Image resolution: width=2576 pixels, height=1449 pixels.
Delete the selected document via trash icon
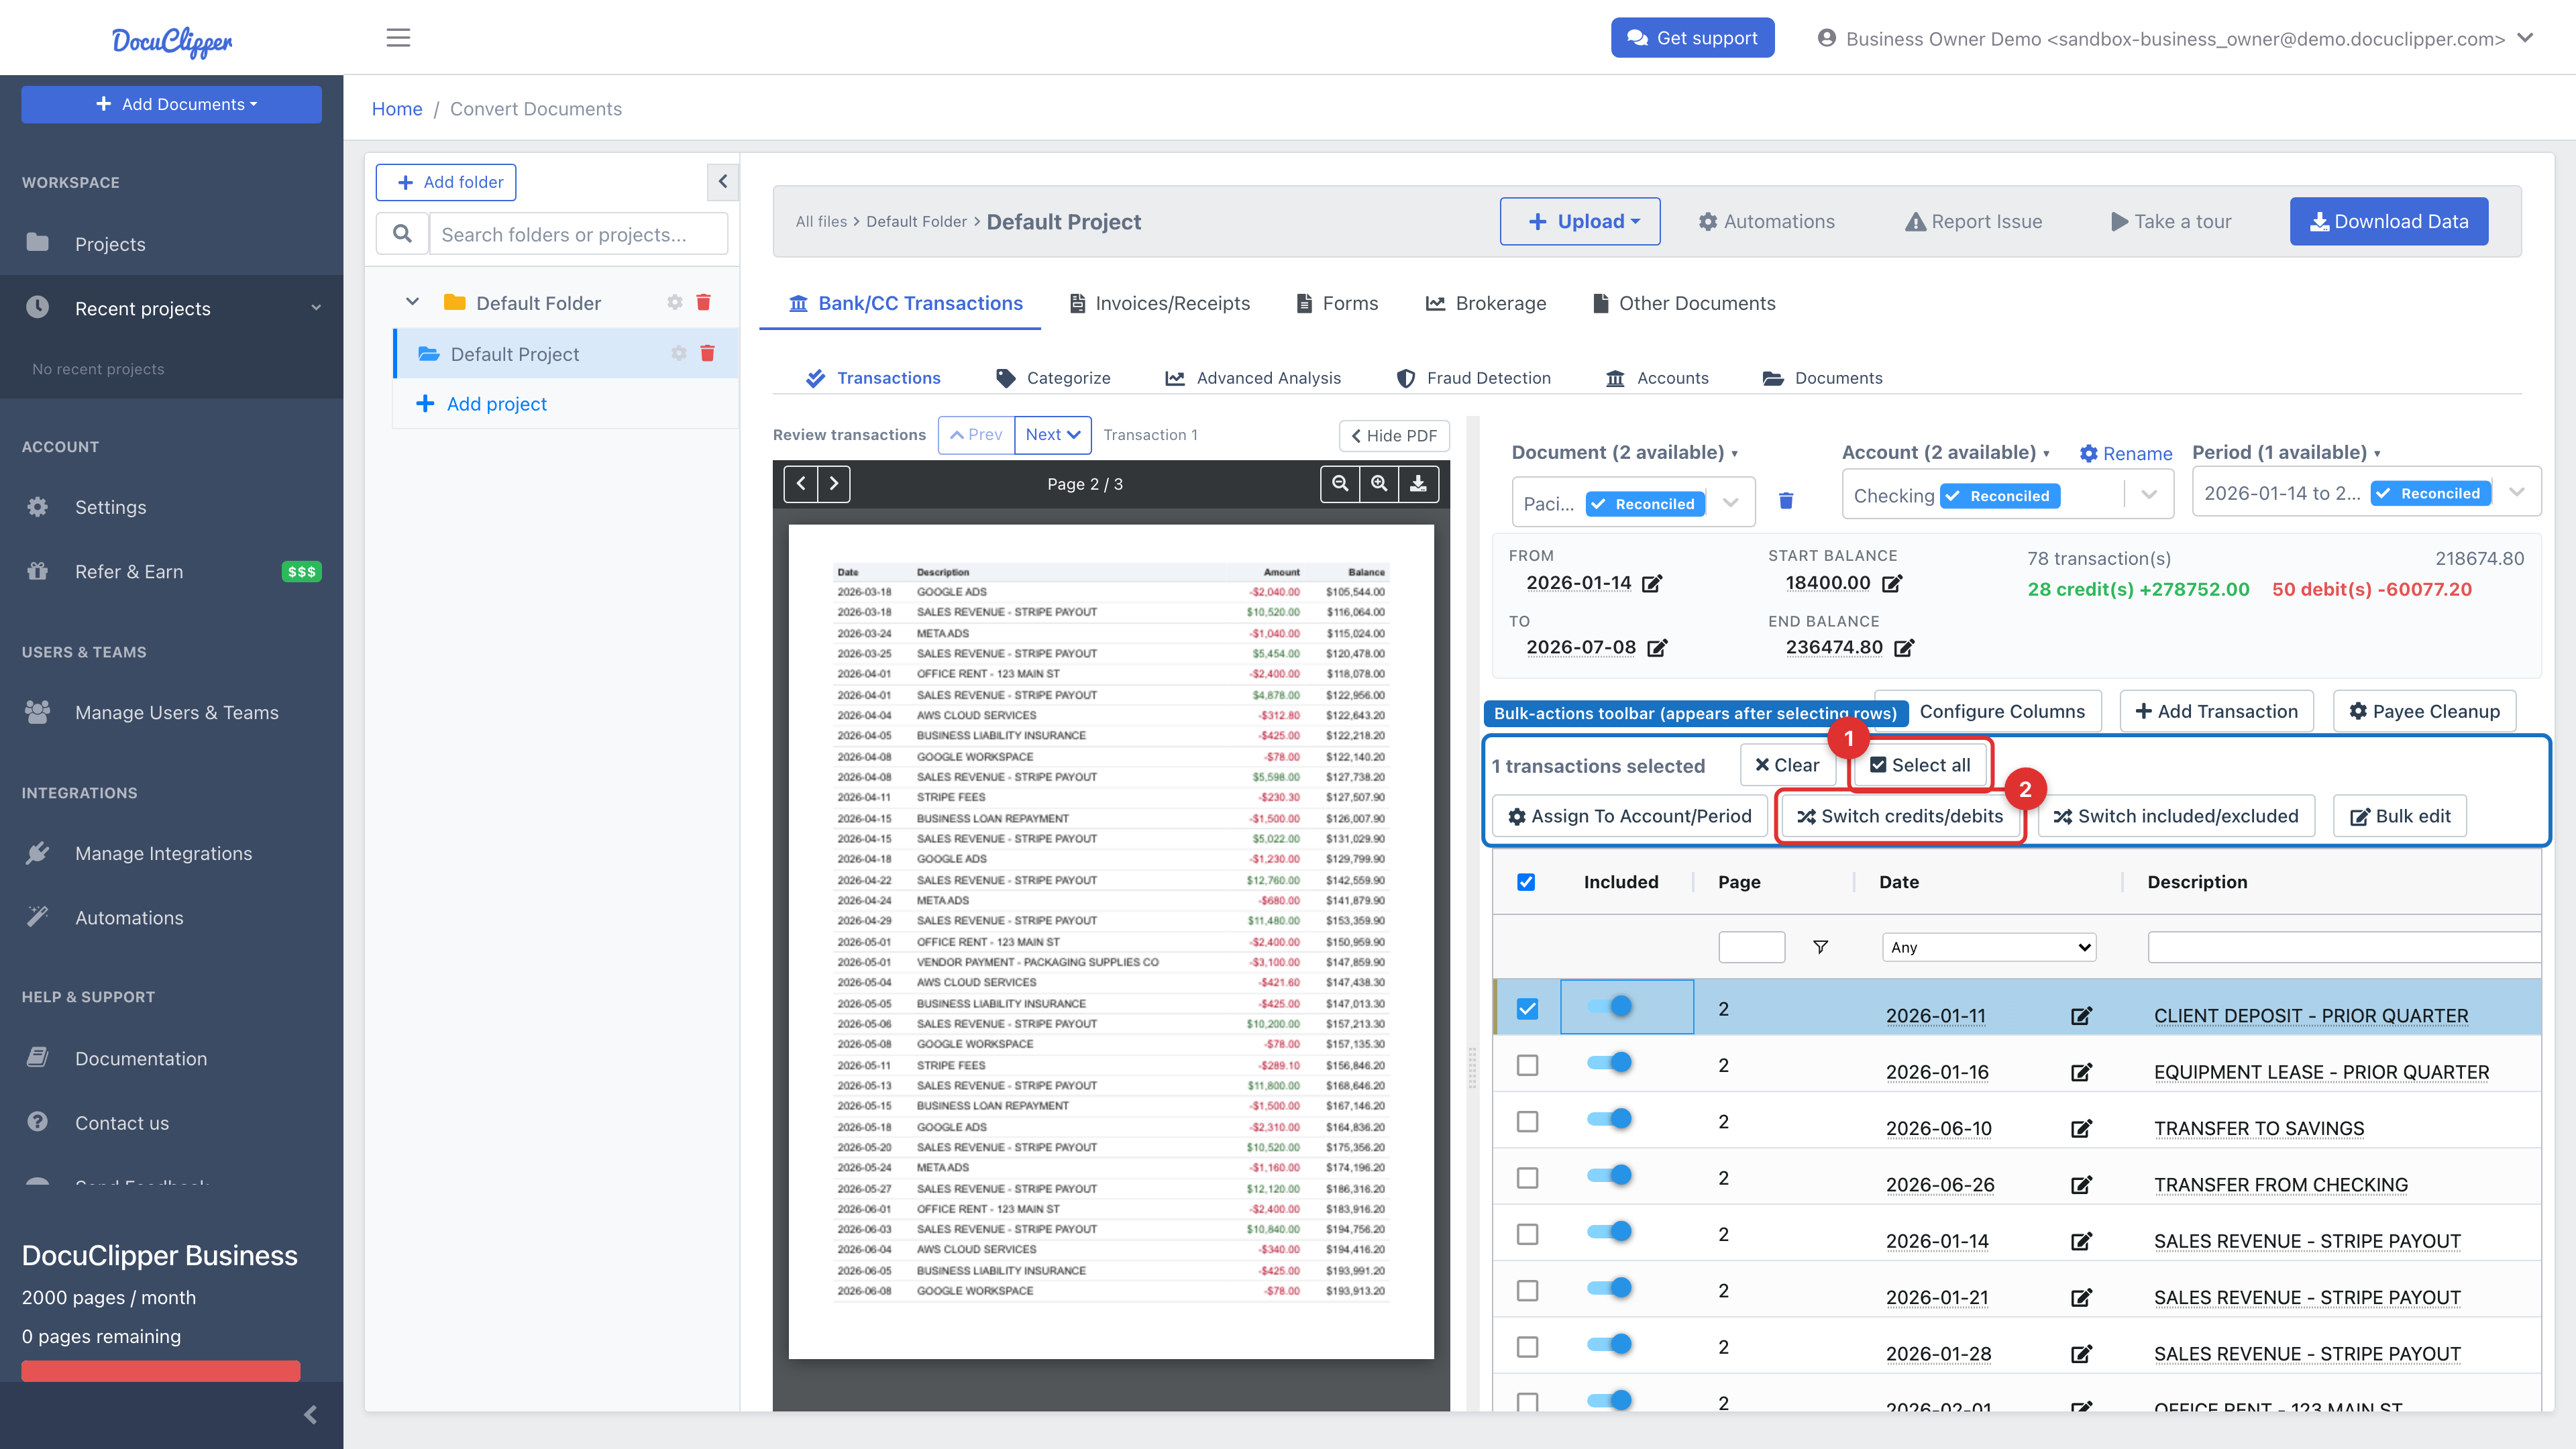1786,500
